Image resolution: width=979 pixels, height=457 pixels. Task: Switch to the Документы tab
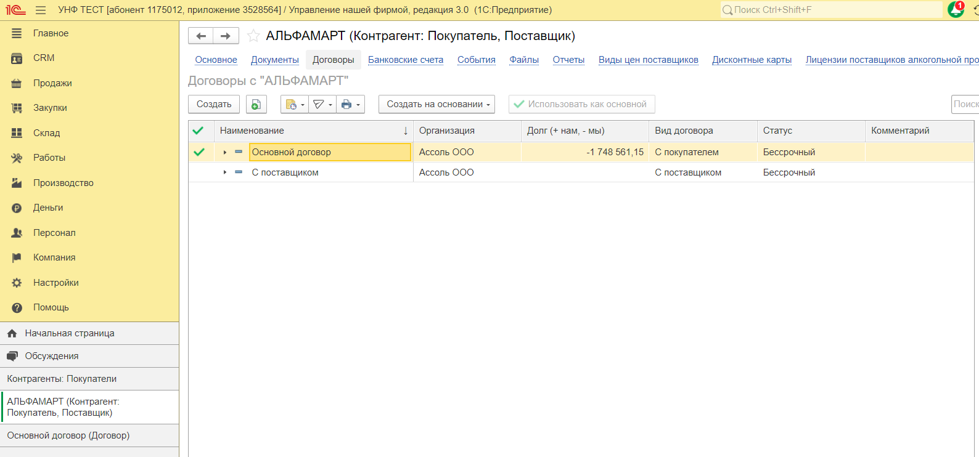pyautogui.click(x=274, y=60)
